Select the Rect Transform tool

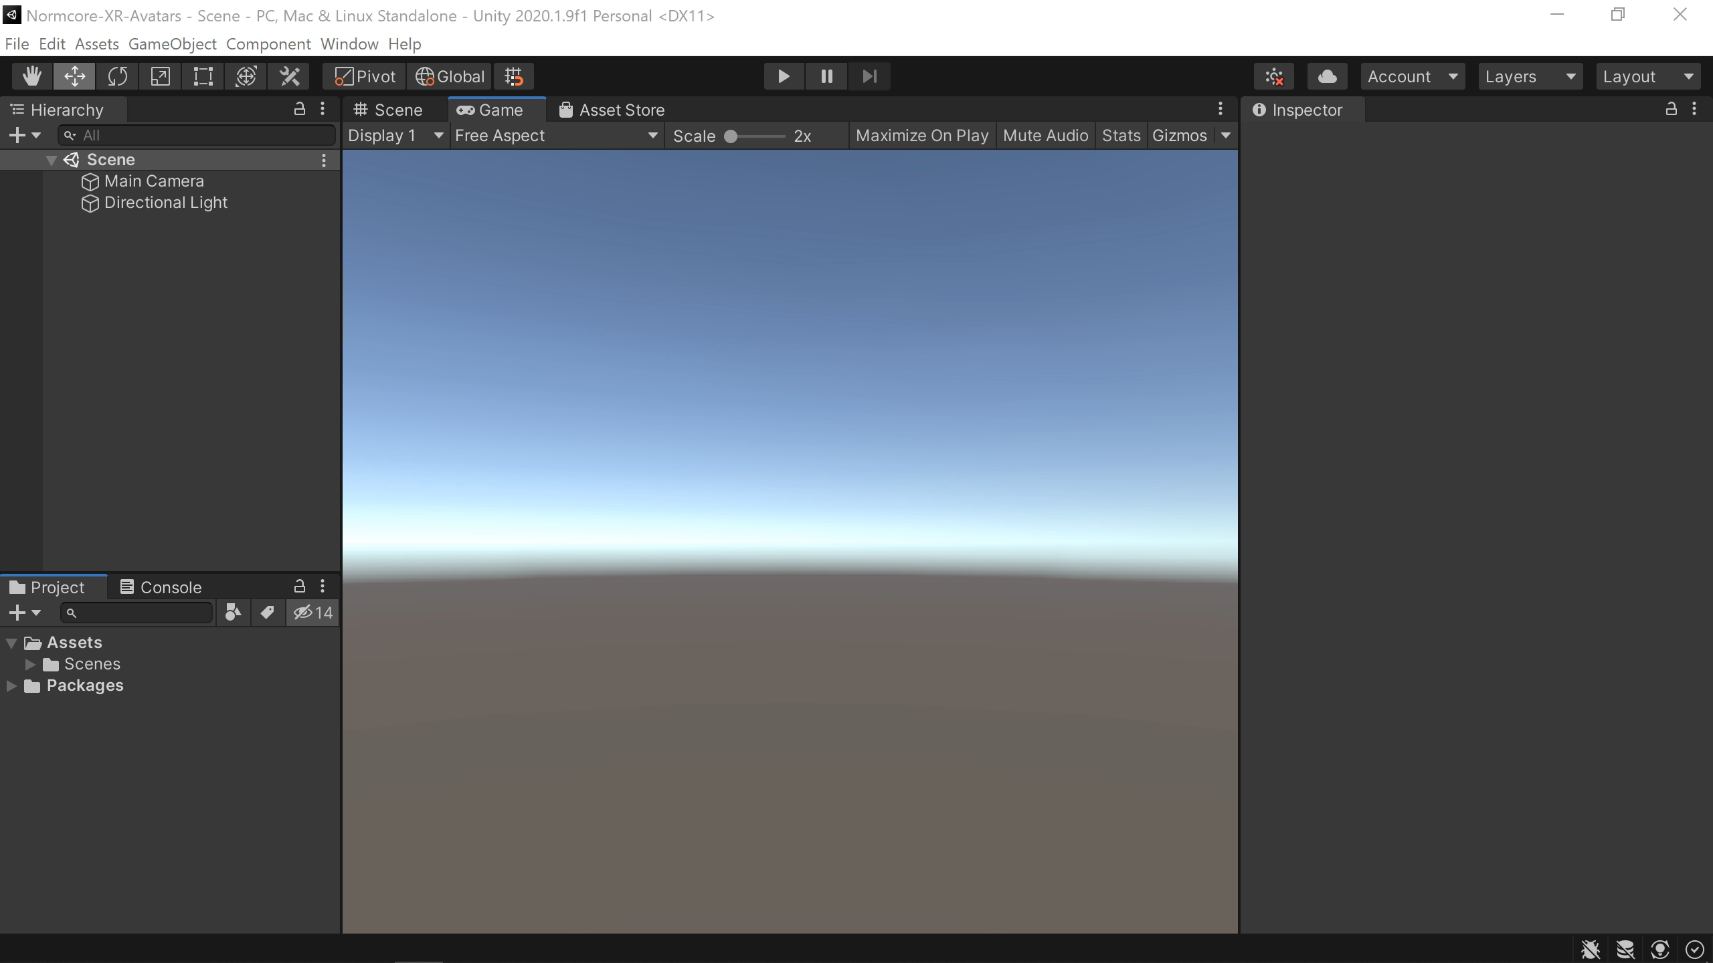click(203, 76)
